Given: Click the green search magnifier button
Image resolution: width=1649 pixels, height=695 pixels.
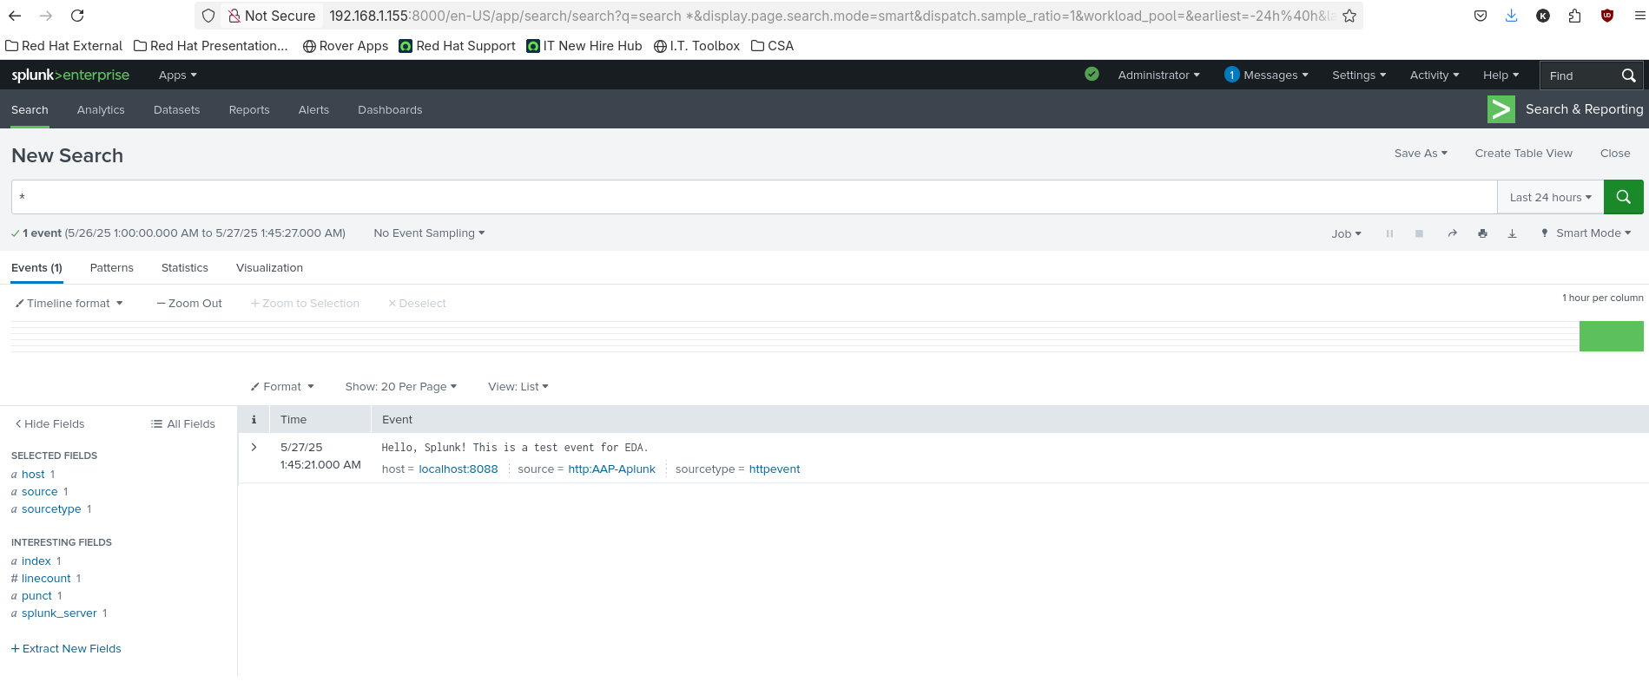Looking at the screenshot, I should [1623, 197].
